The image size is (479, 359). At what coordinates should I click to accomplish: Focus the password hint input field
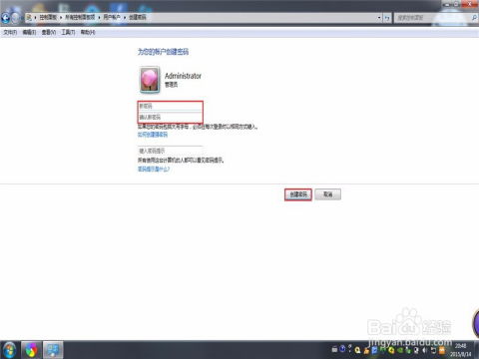170,151
